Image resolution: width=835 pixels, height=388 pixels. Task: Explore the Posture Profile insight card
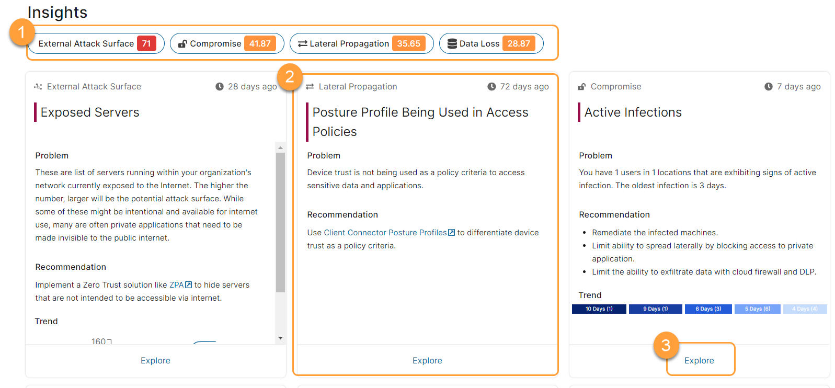tap(427, 360)
